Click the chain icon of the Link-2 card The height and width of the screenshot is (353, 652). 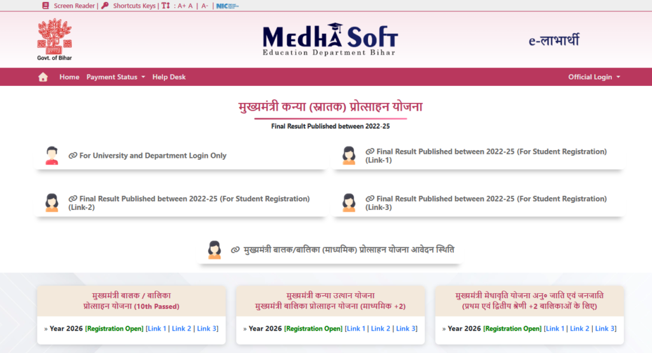(73, 198)
